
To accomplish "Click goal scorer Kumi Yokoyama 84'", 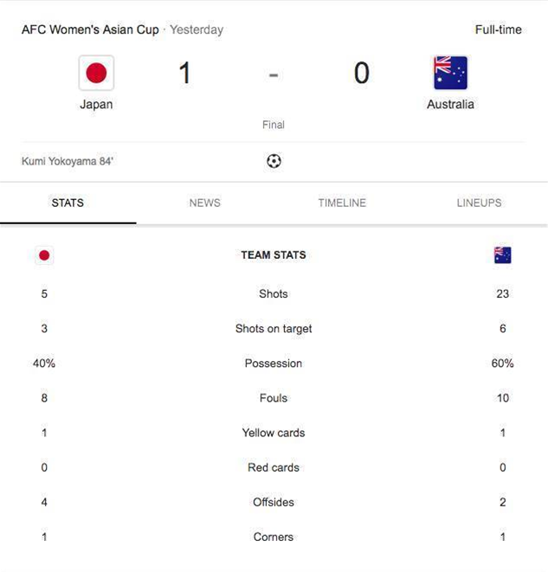I will click(x=68, y=161).
